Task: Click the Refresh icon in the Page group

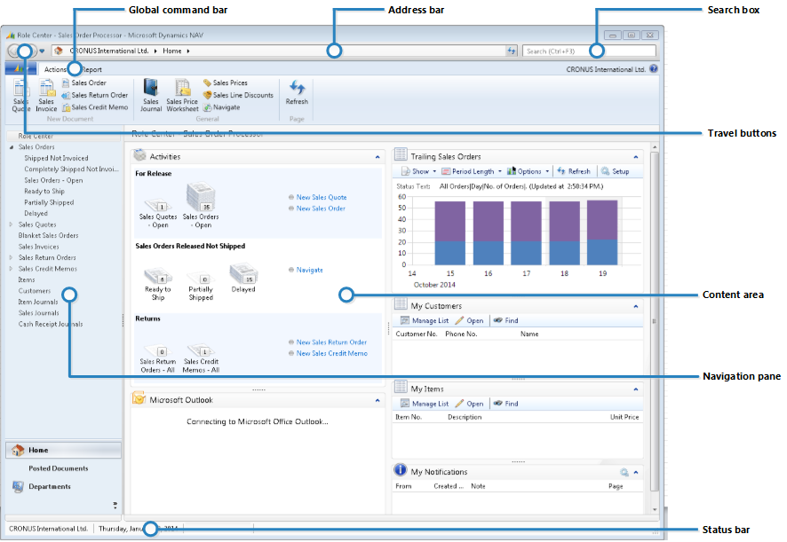Action: (x=297, y=89)
